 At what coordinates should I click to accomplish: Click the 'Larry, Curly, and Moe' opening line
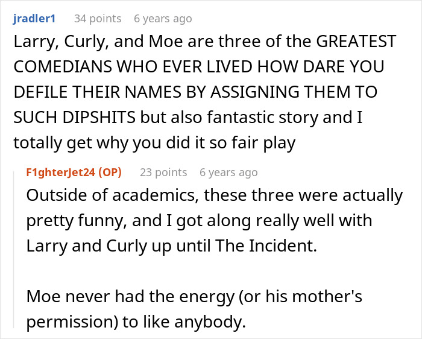click(x=204, y=42)
